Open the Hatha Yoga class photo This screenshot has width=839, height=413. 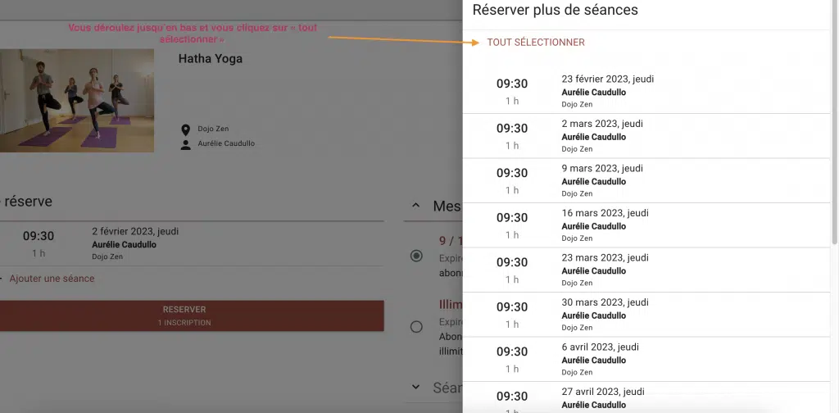pos(77,100)
